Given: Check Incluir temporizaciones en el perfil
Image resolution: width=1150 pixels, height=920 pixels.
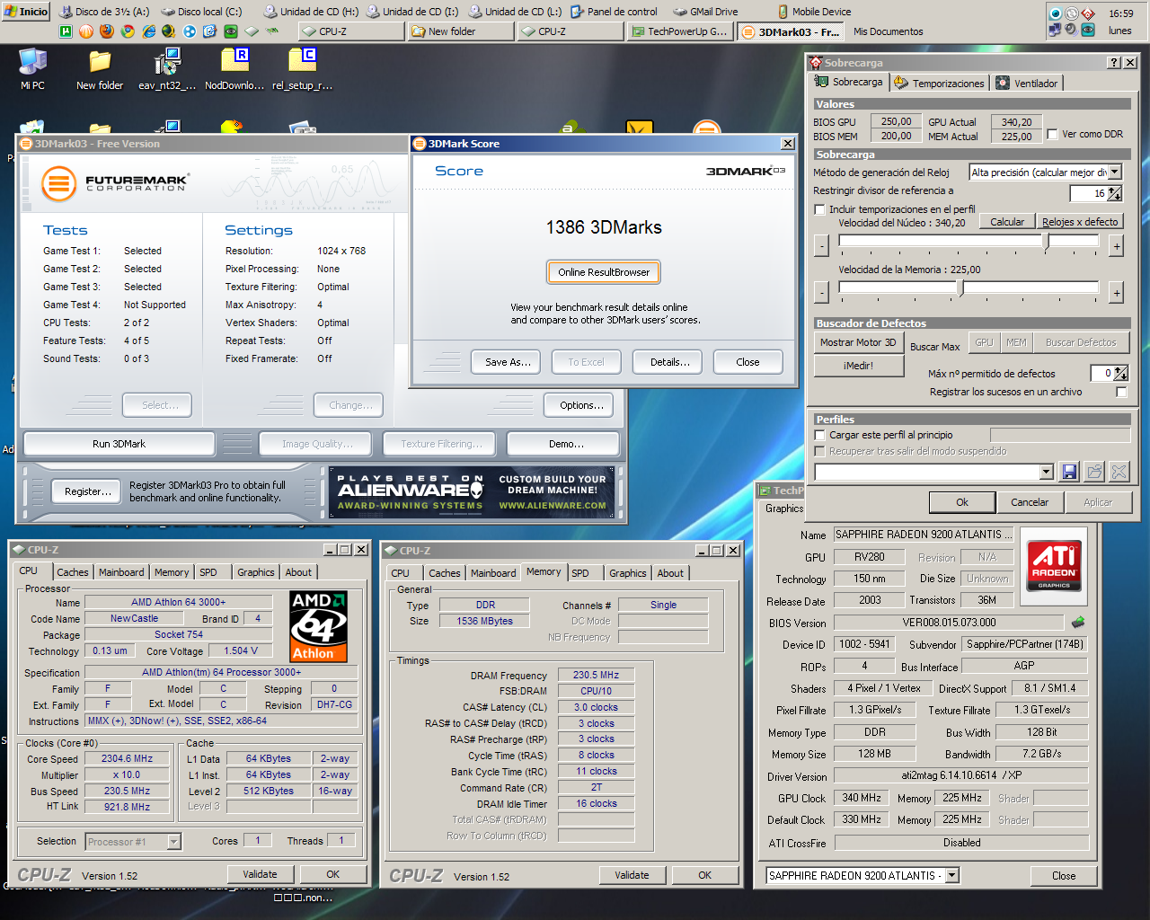Looking at the screenshot, I should pos(819,209).
